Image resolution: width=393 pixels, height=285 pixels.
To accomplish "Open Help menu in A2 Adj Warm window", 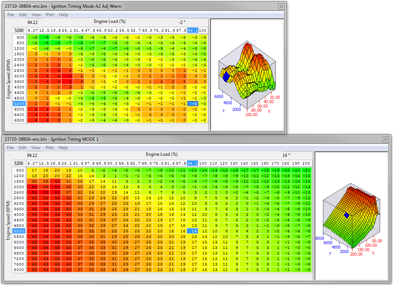I will (63, 15).
